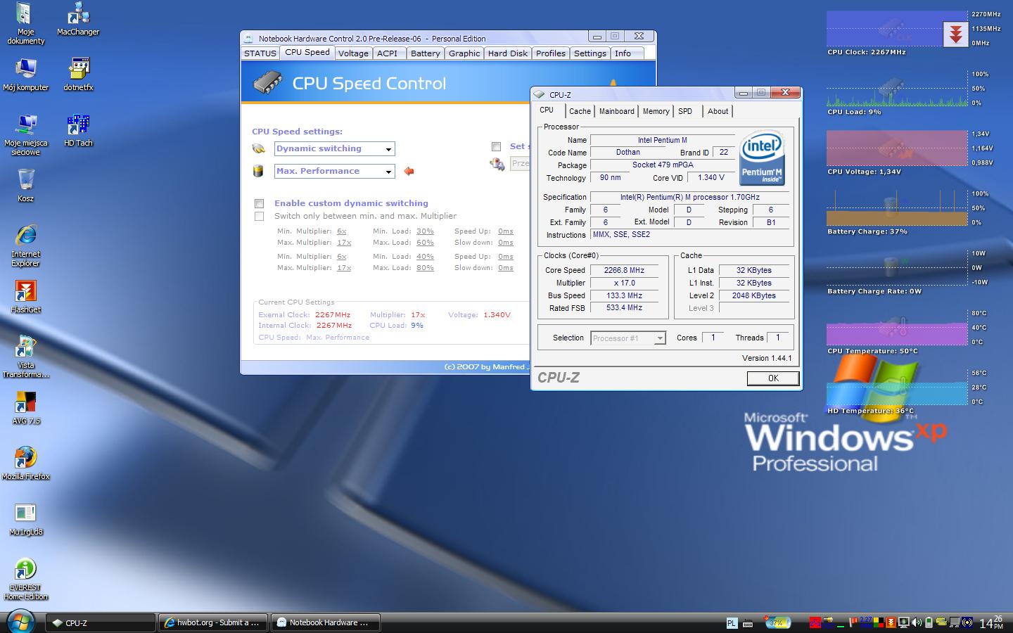Switch to CPU-Z Memory tab

pyautogui.click(x=656, y=111)
